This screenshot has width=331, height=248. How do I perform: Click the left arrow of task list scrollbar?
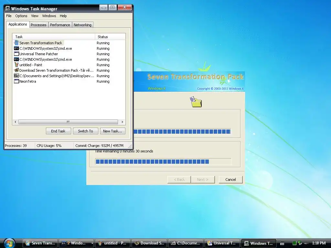pyautogui.click(x=15, y=122)
